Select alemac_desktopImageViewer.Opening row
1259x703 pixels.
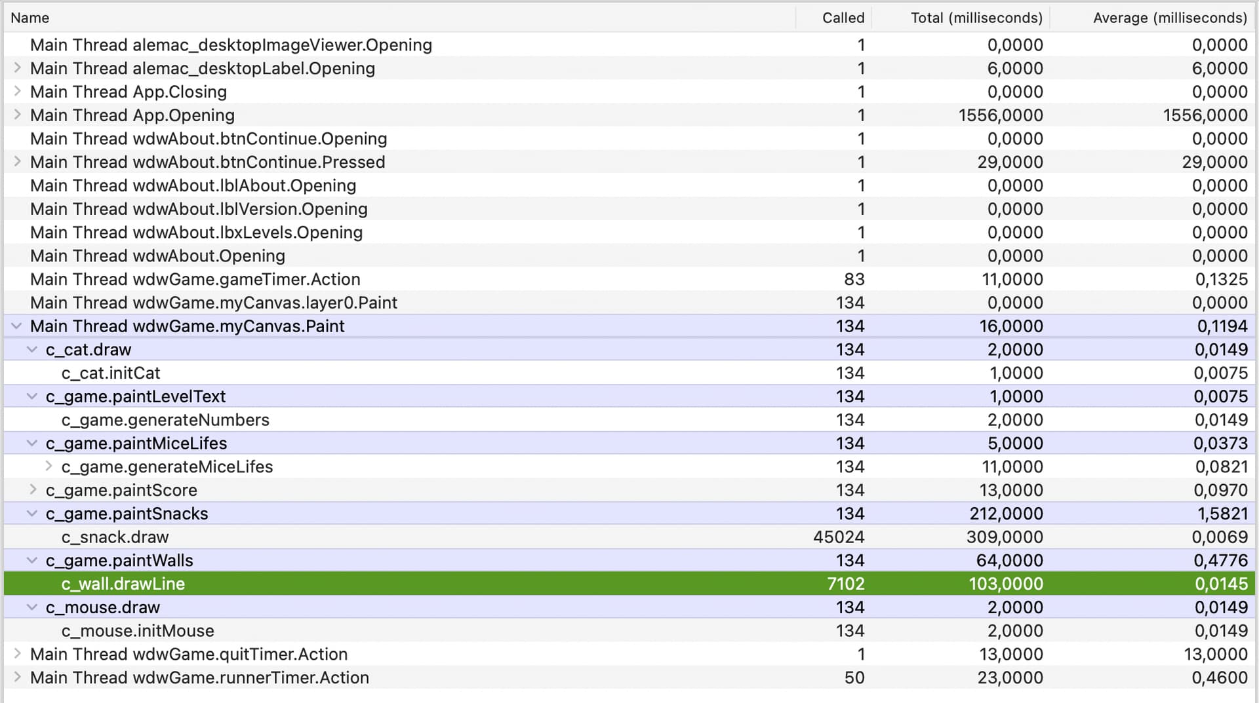629,45
